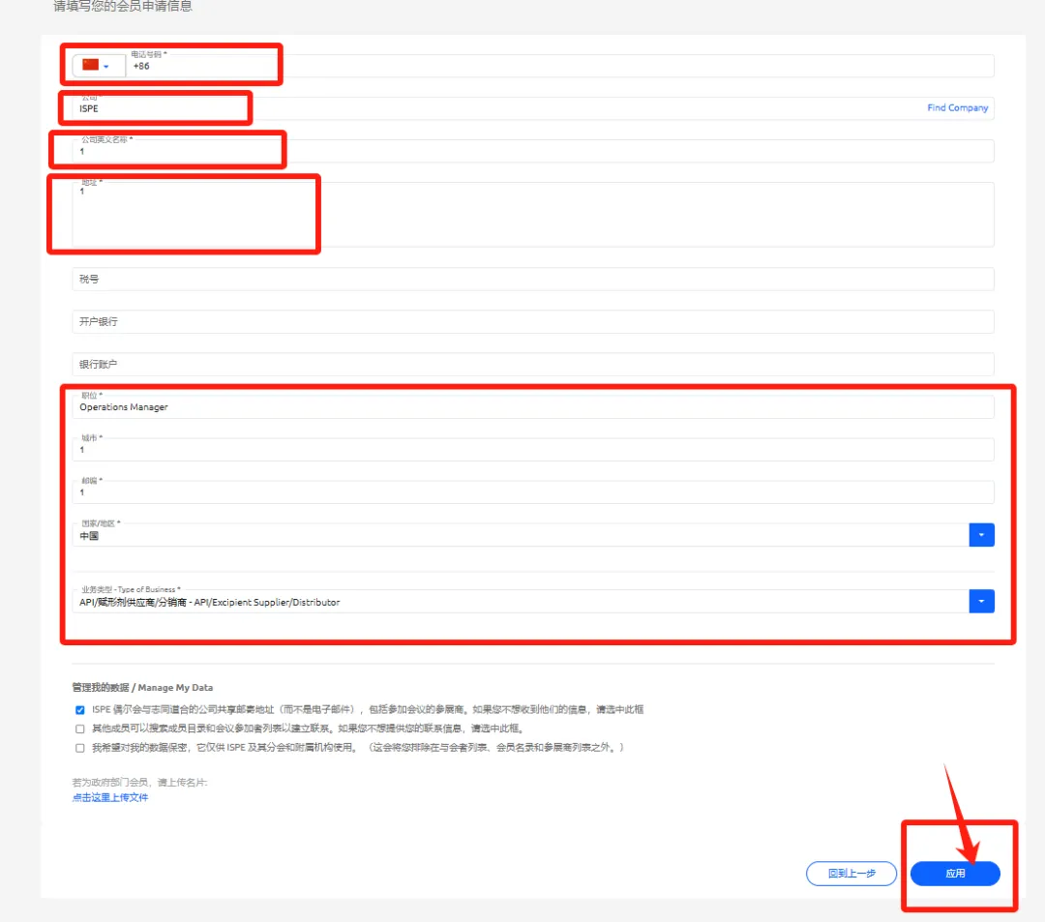Click the 点击这里上传文件 upload link

(x=110, y=798)
